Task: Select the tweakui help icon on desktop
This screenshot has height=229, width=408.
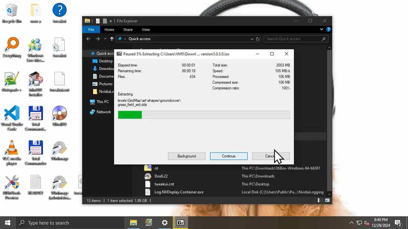Action: (60, 13)
